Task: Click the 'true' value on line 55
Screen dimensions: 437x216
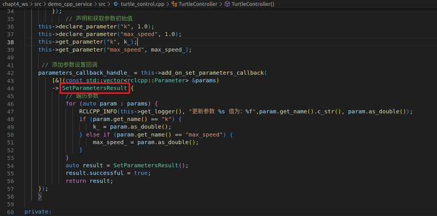Action: pos(140,173)
